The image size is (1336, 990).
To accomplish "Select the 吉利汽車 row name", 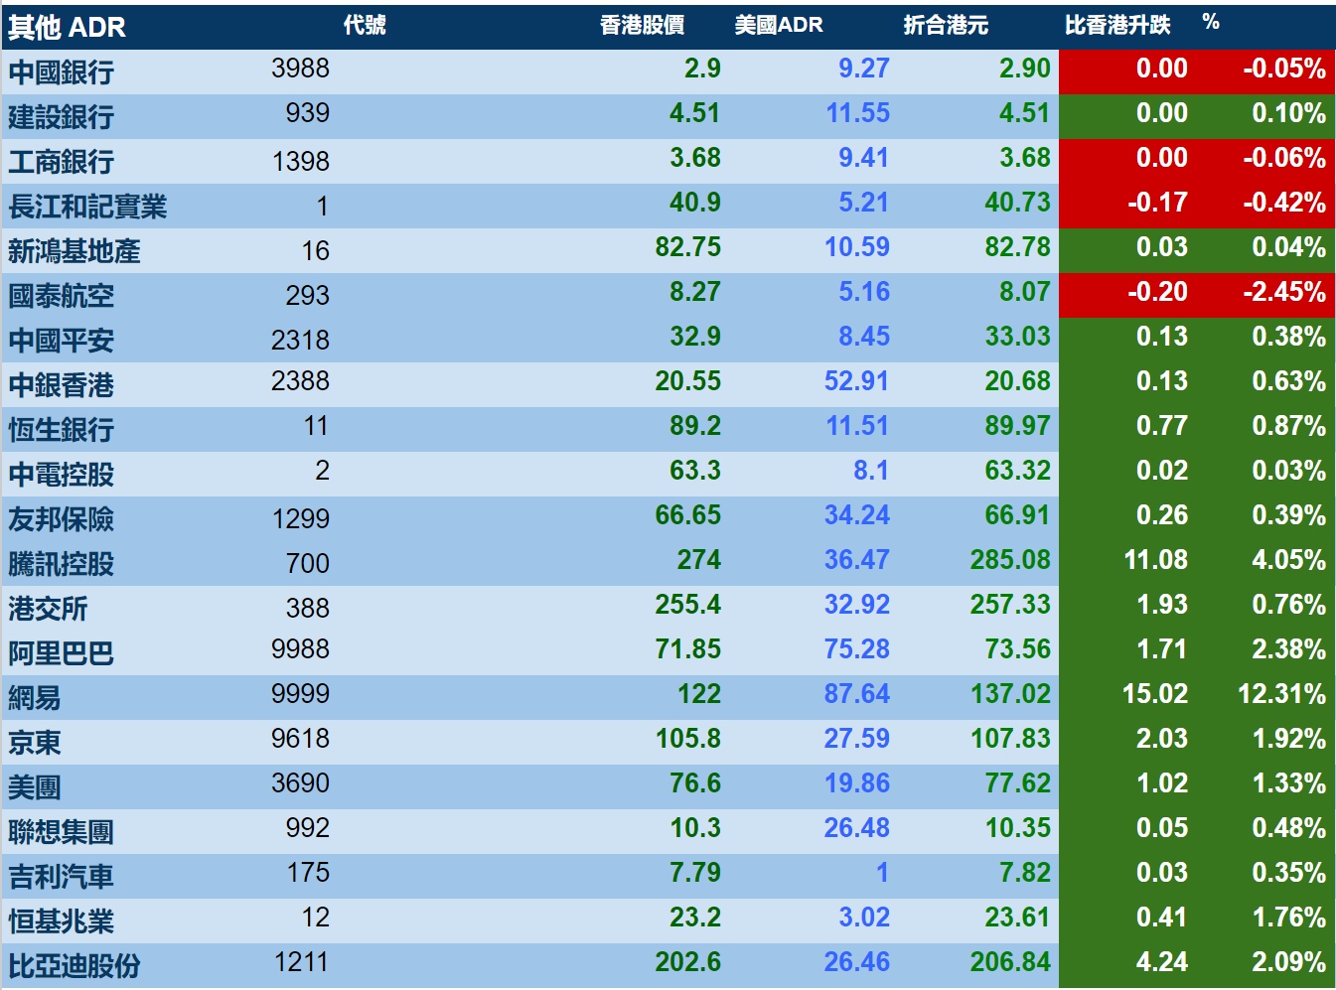I will (x=62, y=876).
